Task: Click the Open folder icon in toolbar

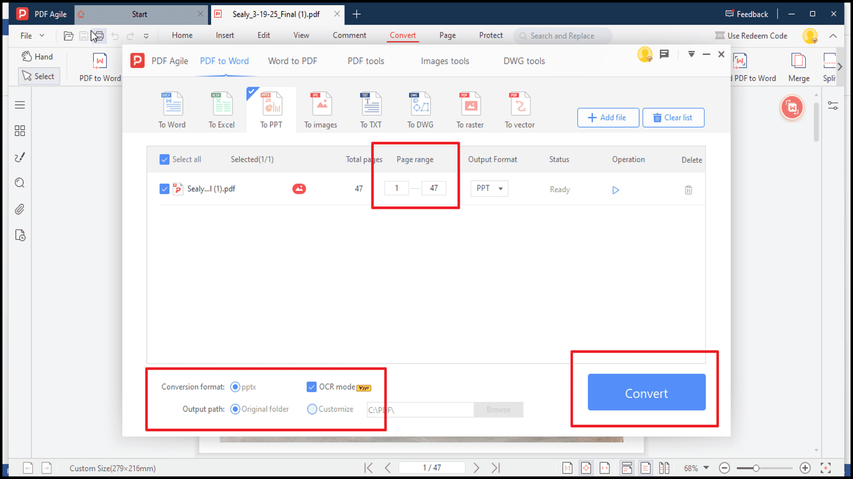Action: 68,36
